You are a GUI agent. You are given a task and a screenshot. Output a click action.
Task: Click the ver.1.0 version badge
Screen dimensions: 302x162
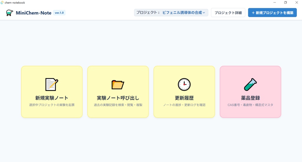[59, 13]
